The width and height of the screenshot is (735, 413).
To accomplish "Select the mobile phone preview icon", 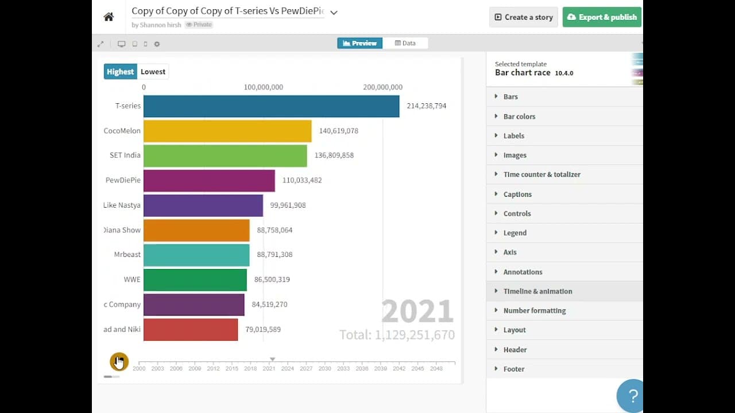I will pyautogui.click(x=145, y=44).
